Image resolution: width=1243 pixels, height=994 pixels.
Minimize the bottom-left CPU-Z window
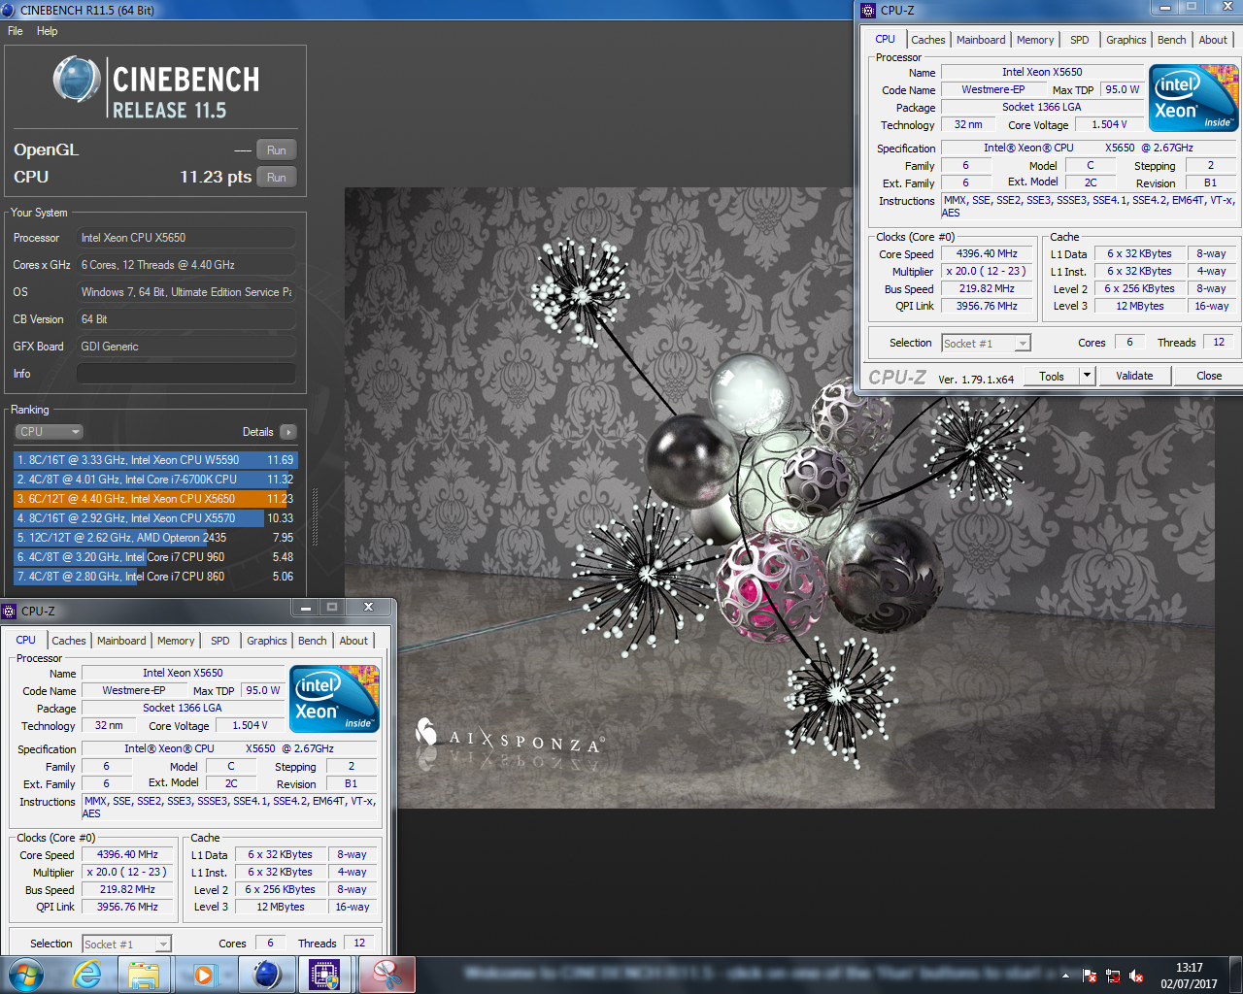point(305,608)
